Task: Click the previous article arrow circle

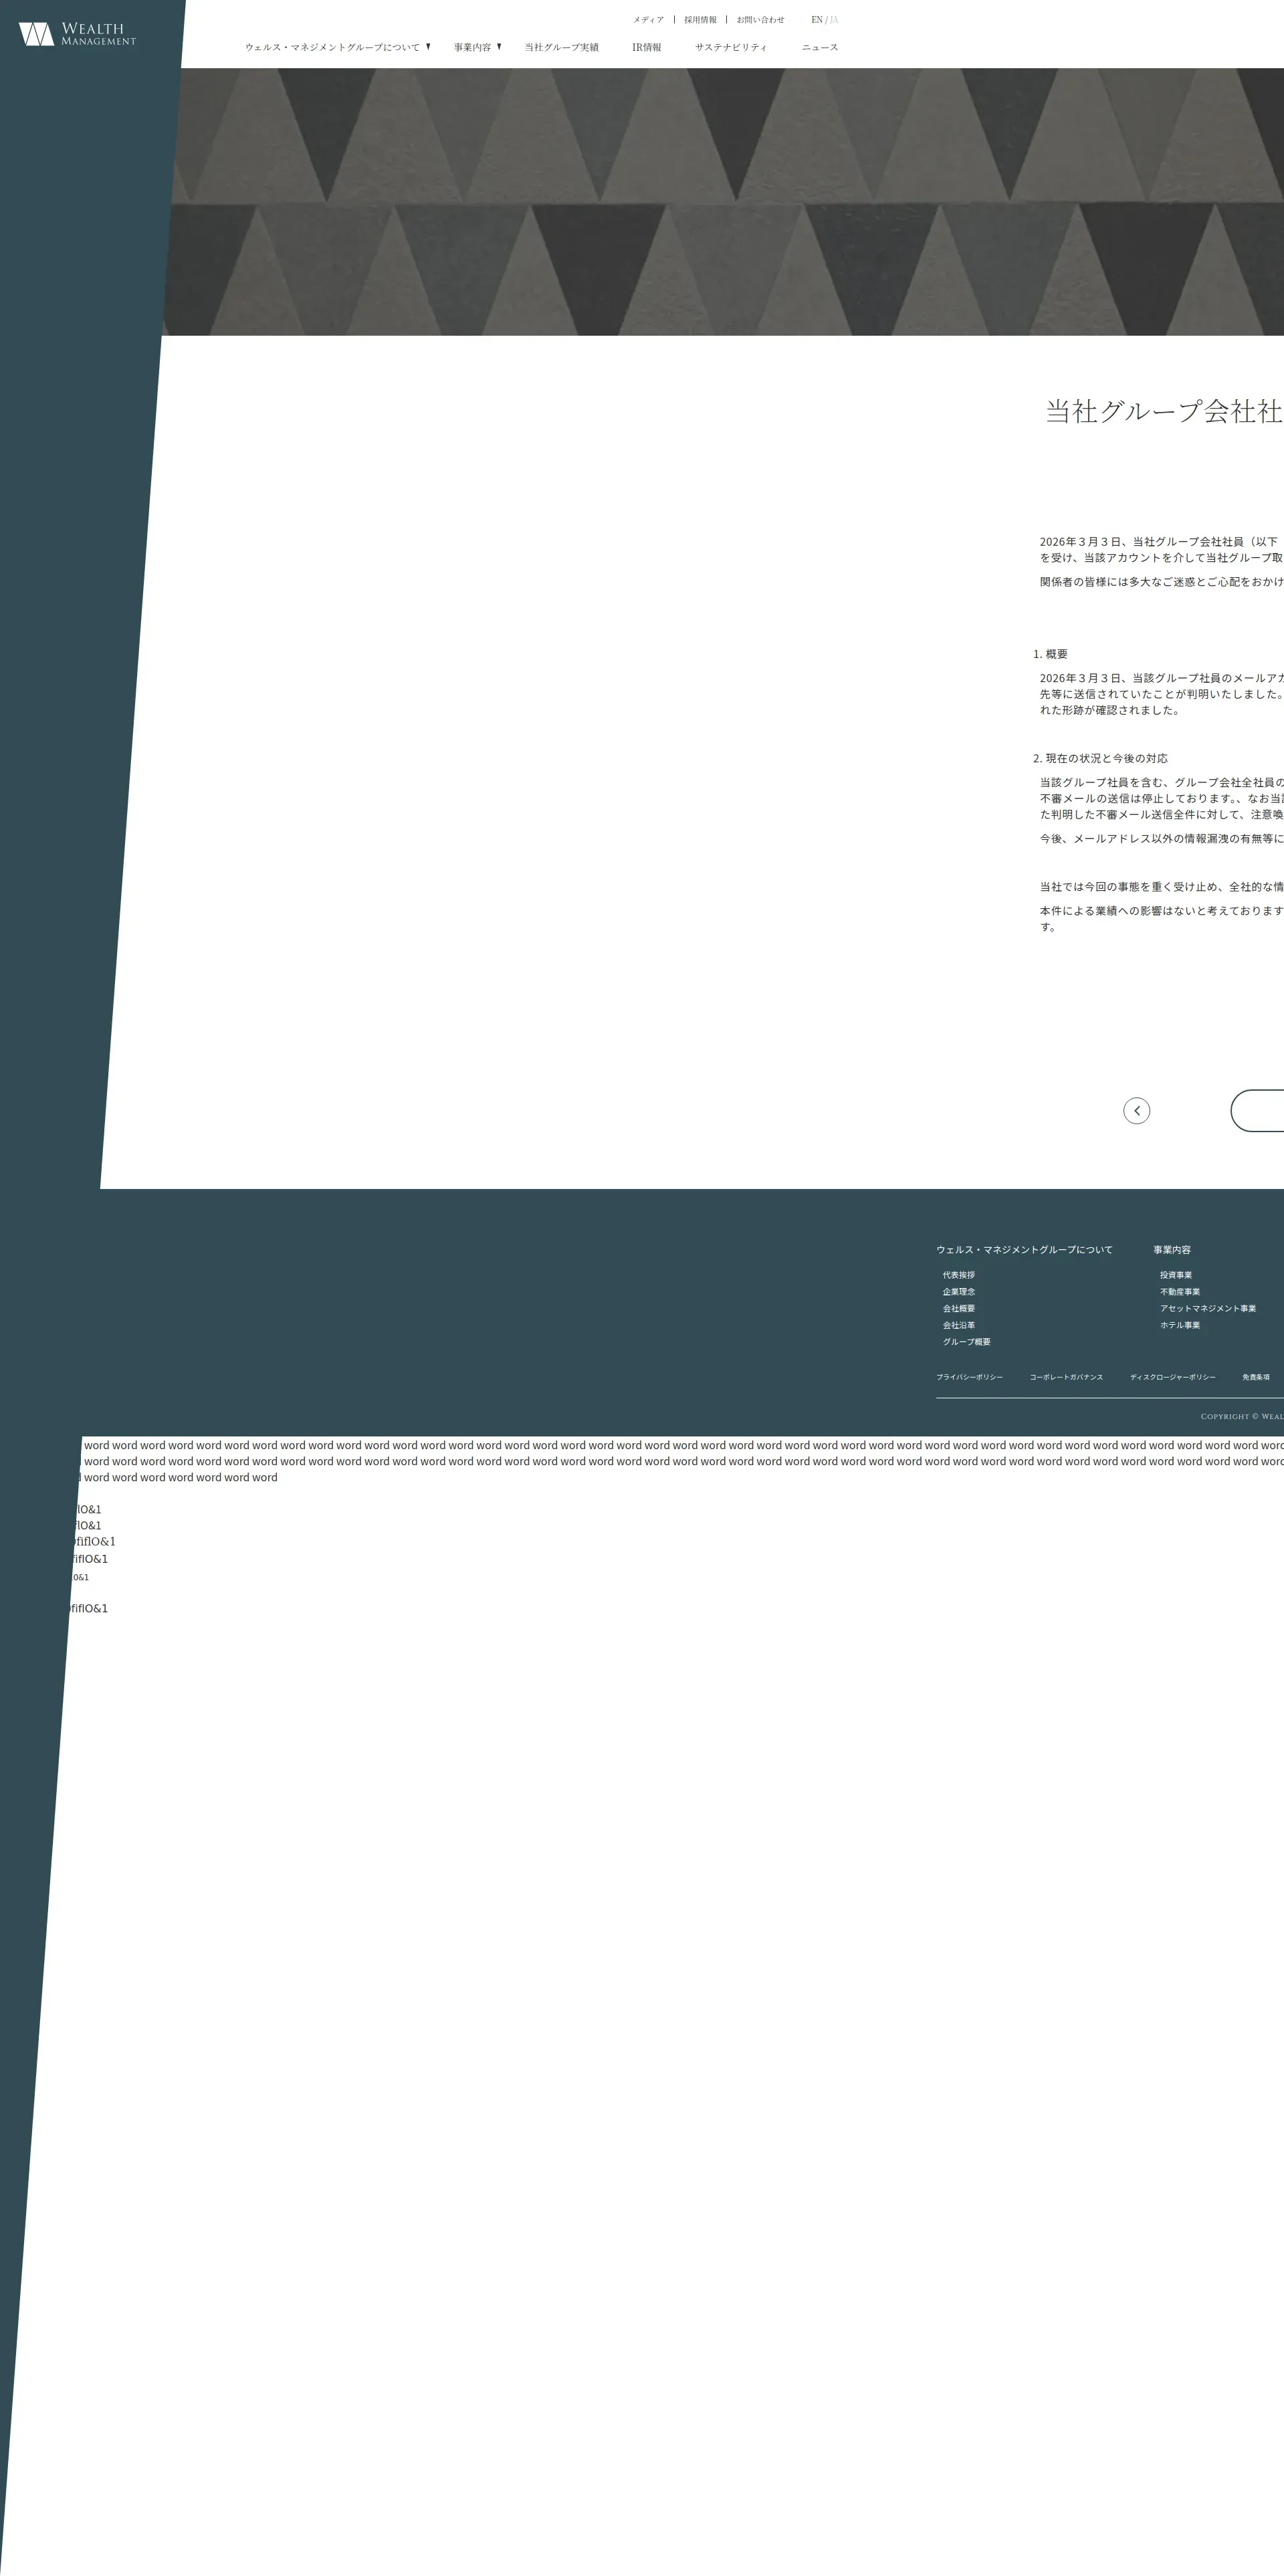Action: (x=1136, y=1110)
